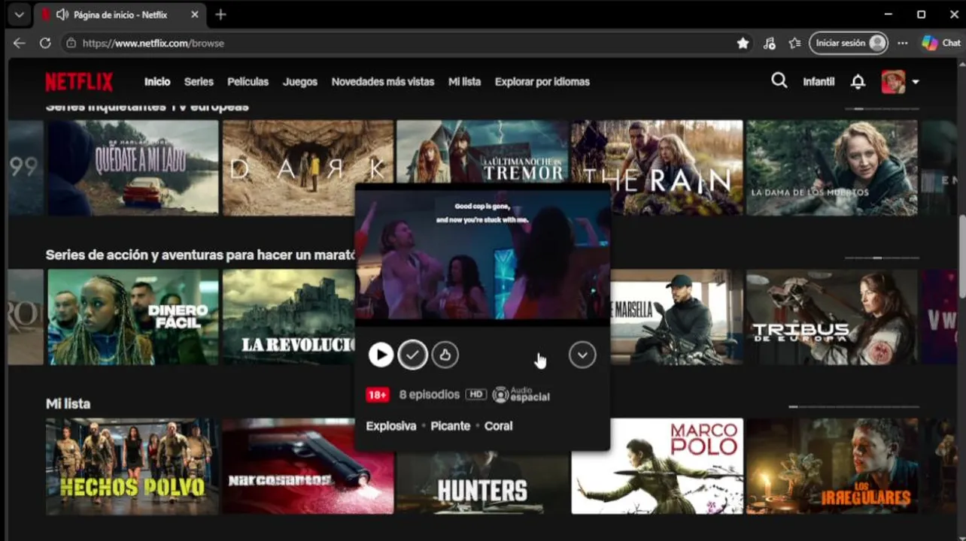Open the Netflix search icon

pos(779,80)
